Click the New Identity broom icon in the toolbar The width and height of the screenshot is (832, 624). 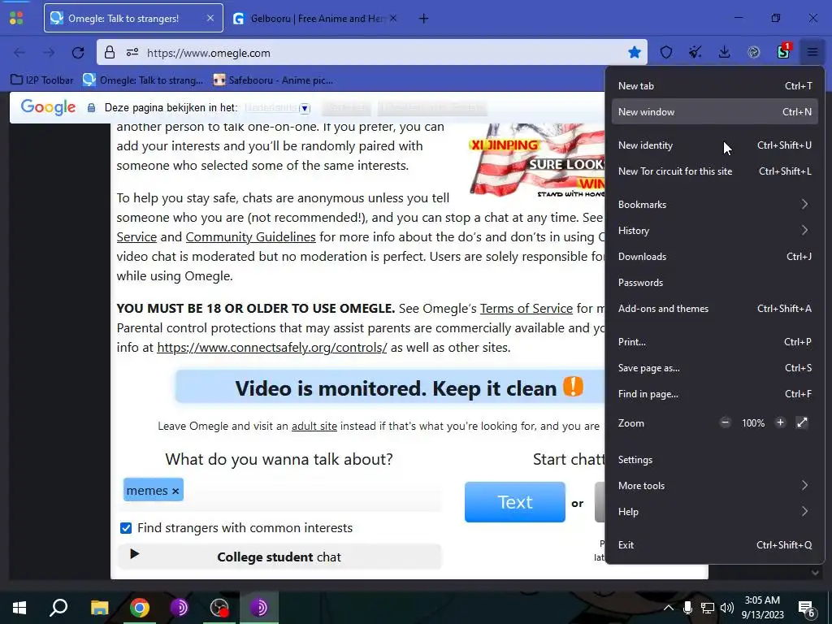point(695,52)
